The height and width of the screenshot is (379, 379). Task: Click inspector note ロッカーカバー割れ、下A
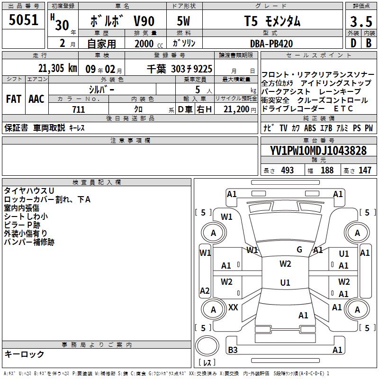pyautogui.click(x=47, y=199)
